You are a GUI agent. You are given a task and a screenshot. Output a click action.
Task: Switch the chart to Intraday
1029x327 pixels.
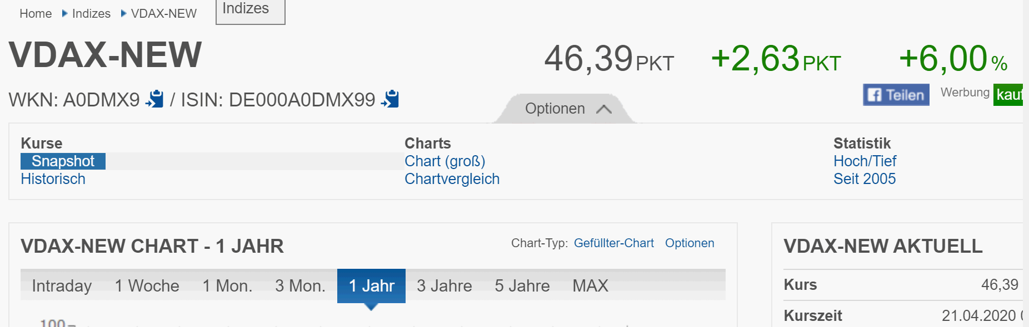tap(62, 286)
